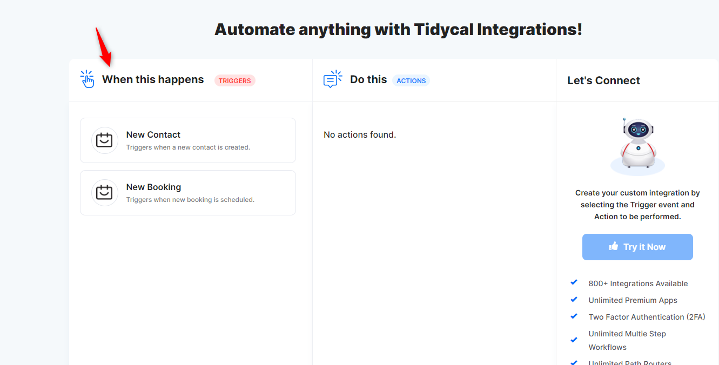719x365 pixels.
Task: Click the Try it Now button
Action: [637, 247]
